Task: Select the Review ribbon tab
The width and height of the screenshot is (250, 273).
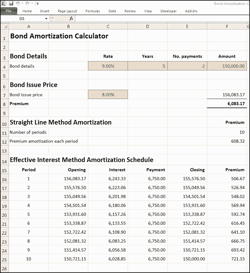Action: [130, 11]
